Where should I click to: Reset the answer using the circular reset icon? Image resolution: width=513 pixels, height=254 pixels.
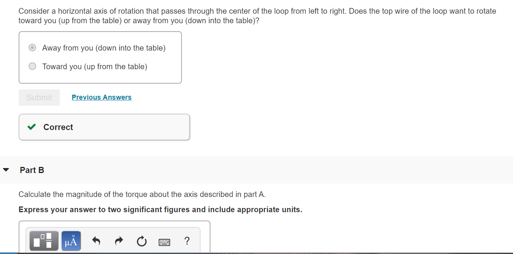(x=142, y=241)
